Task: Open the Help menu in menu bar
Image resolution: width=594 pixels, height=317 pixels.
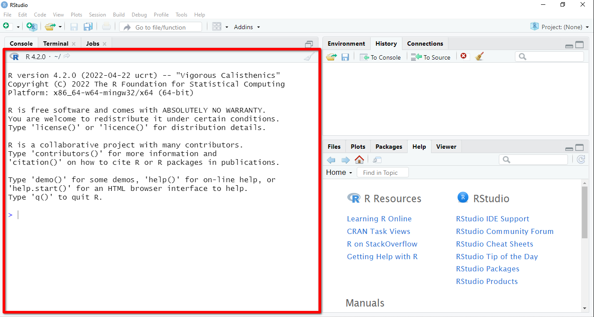Action: click(199, 15)
